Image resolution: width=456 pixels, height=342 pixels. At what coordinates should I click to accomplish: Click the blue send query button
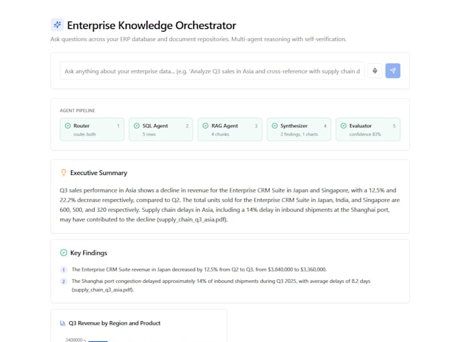(392, 70)
